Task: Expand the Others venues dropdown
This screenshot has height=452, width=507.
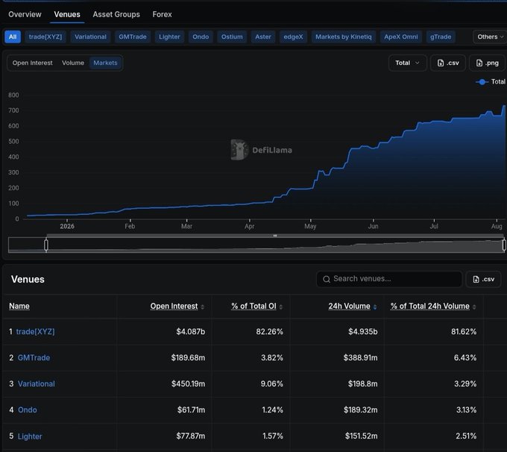Action: 490,37
